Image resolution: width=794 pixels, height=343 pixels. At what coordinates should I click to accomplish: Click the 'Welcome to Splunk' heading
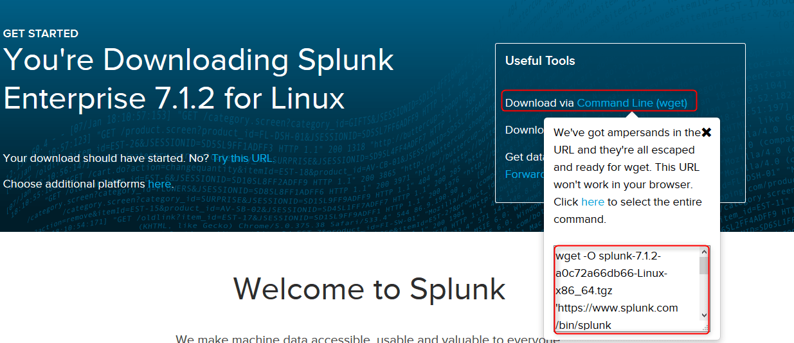point(369,288)
